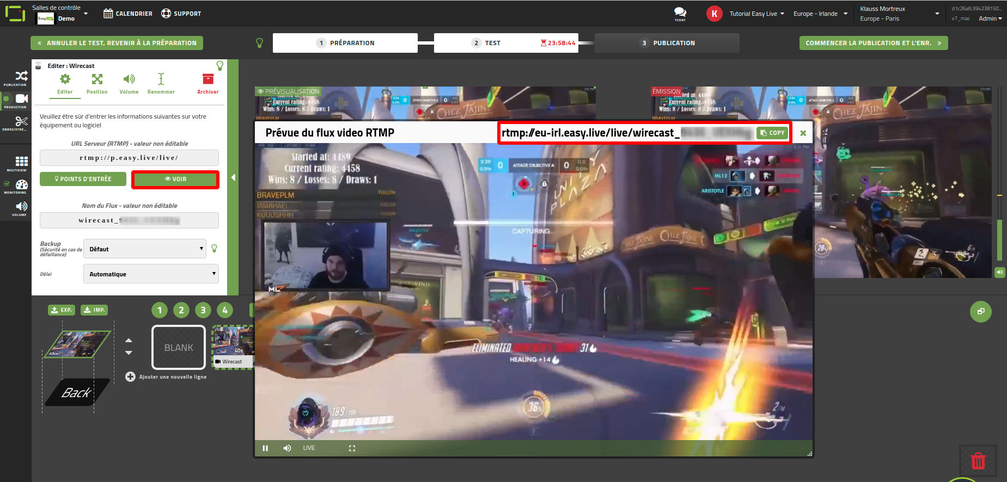The width and height of the screenshot is (1007, 482).
Task: Copy the RTMP URL with COPY button
Action: coord(772,133)
